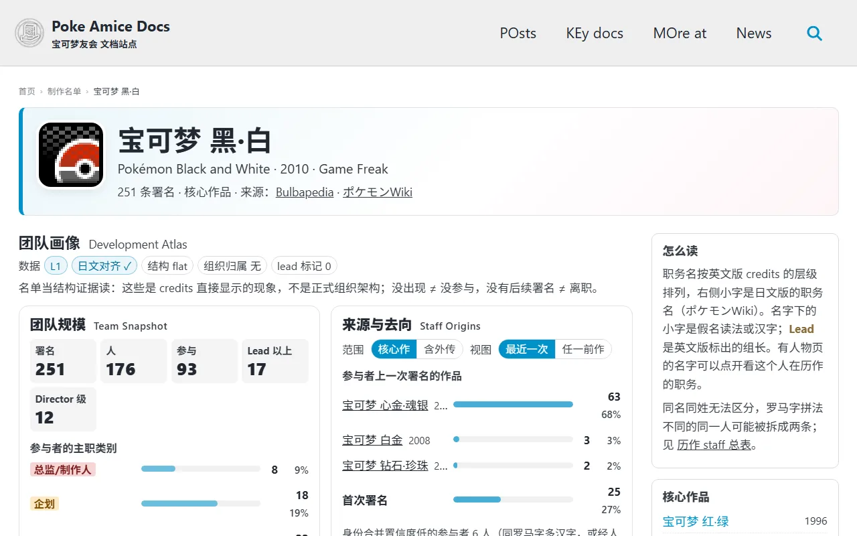Click the 署名 251 stat tile
Image resolution: width=857 pixels, height=536 pixels.
64,361
